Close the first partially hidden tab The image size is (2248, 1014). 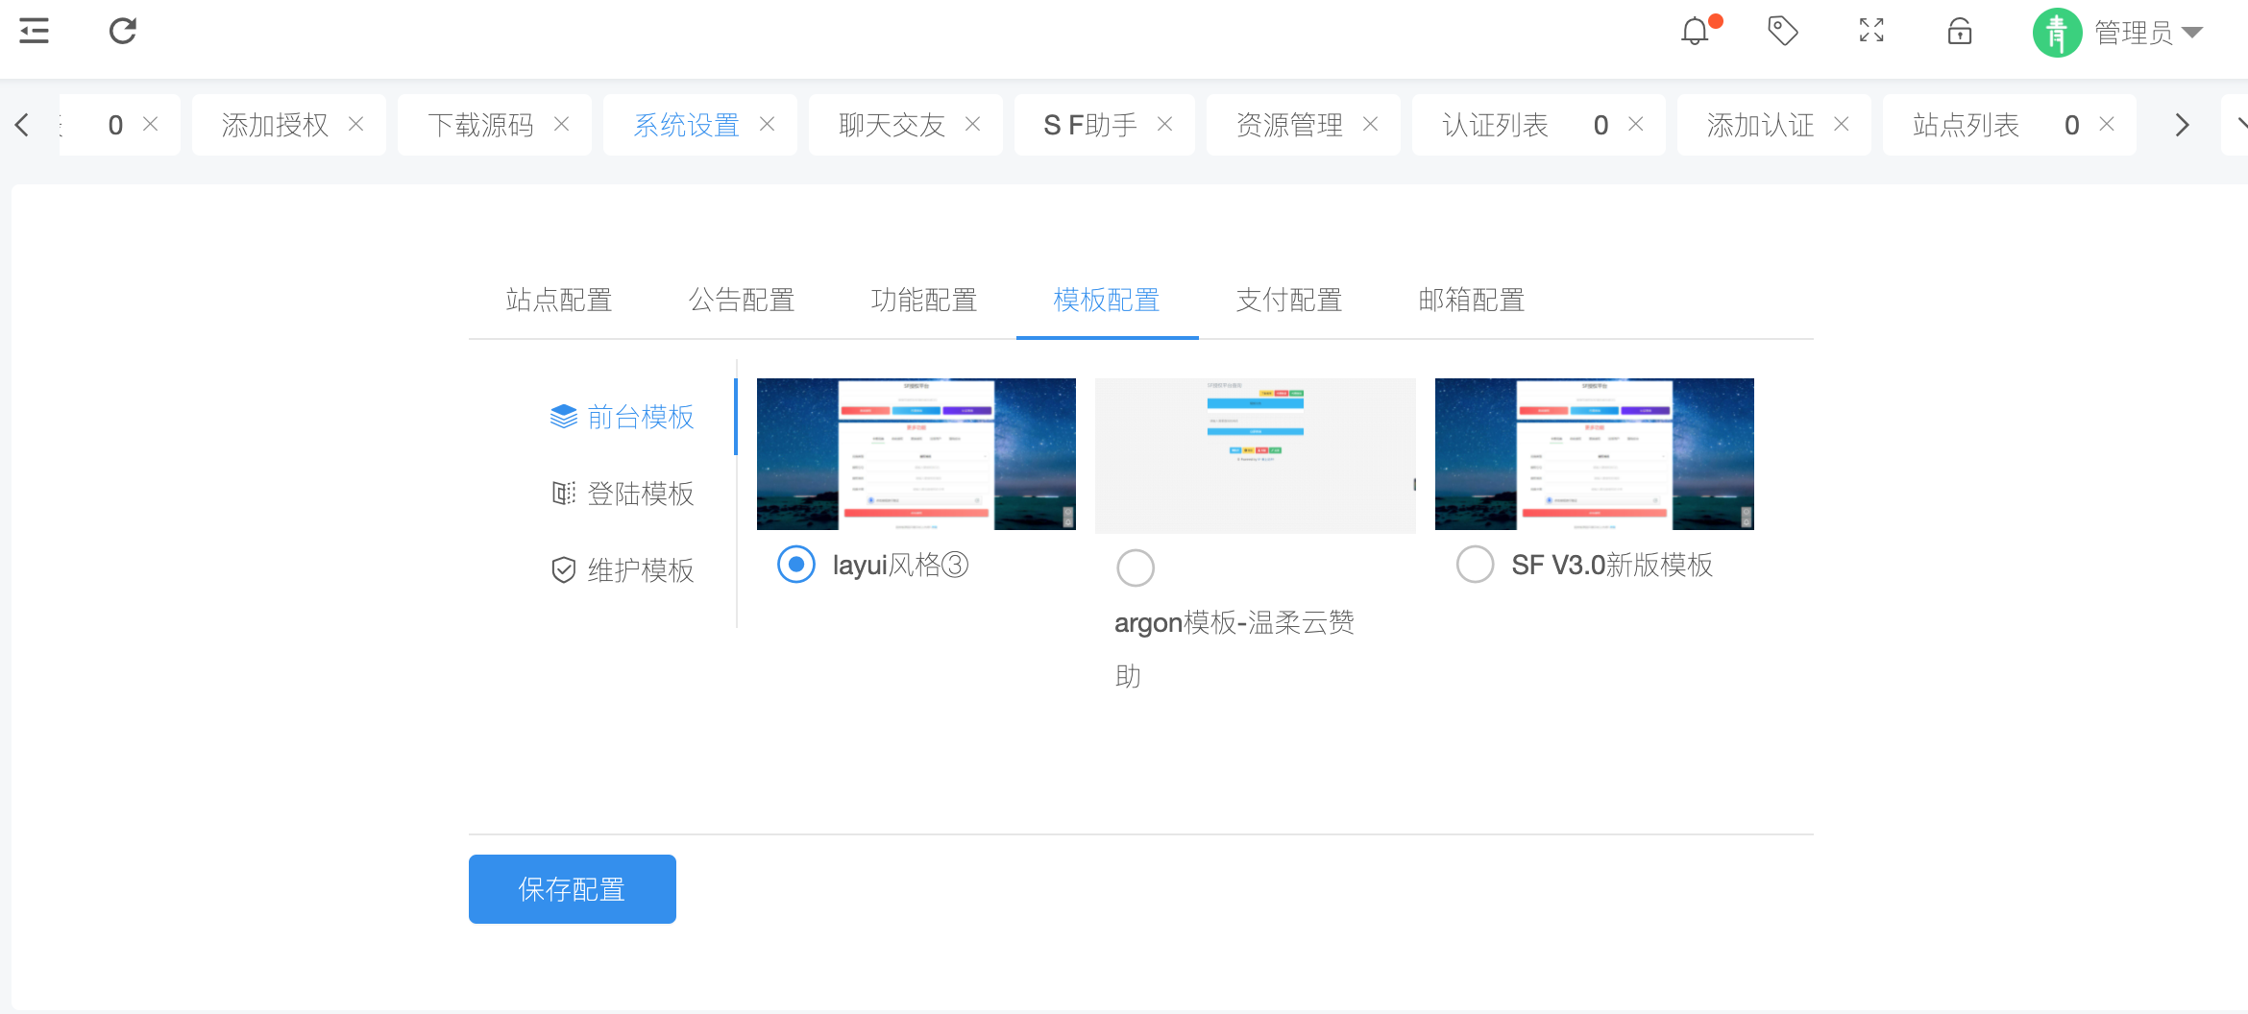tap(151, 124)
